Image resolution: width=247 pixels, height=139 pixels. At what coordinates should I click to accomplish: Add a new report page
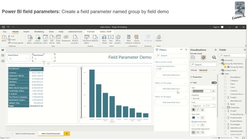pos(67,134)
